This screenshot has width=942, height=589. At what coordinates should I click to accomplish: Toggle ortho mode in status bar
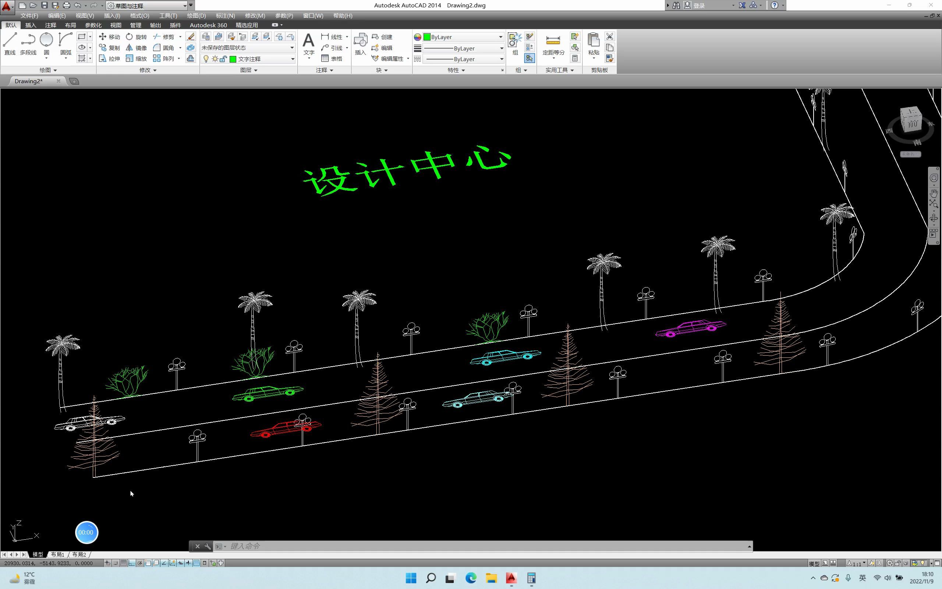click(x=132, y=563)
